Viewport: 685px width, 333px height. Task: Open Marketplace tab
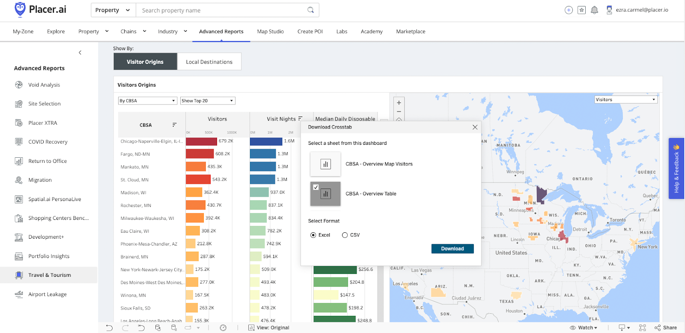[x=411, y=31]
